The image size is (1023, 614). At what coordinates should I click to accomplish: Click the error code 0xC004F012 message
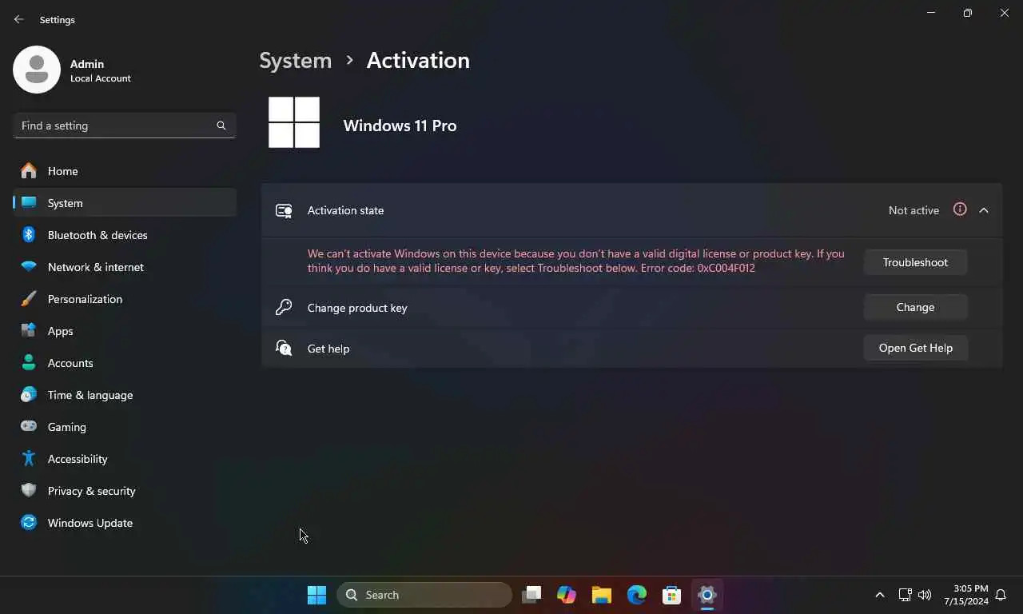tap(575, 261)
